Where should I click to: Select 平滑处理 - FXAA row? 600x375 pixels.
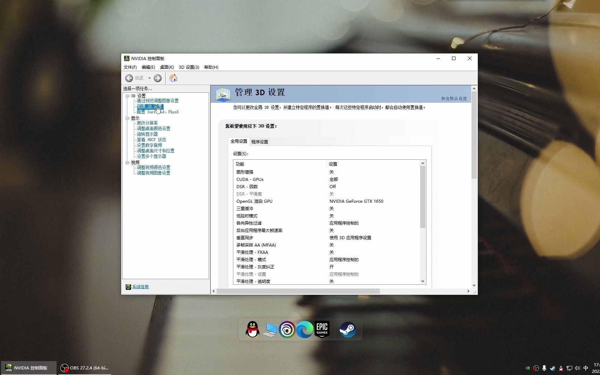click(326, 252)
